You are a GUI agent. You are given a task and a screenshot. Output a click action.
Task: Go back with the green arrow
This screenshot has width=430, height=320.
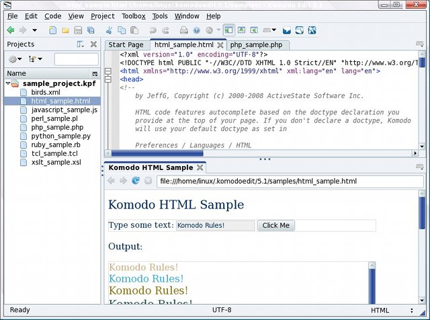tap(11, 30)
